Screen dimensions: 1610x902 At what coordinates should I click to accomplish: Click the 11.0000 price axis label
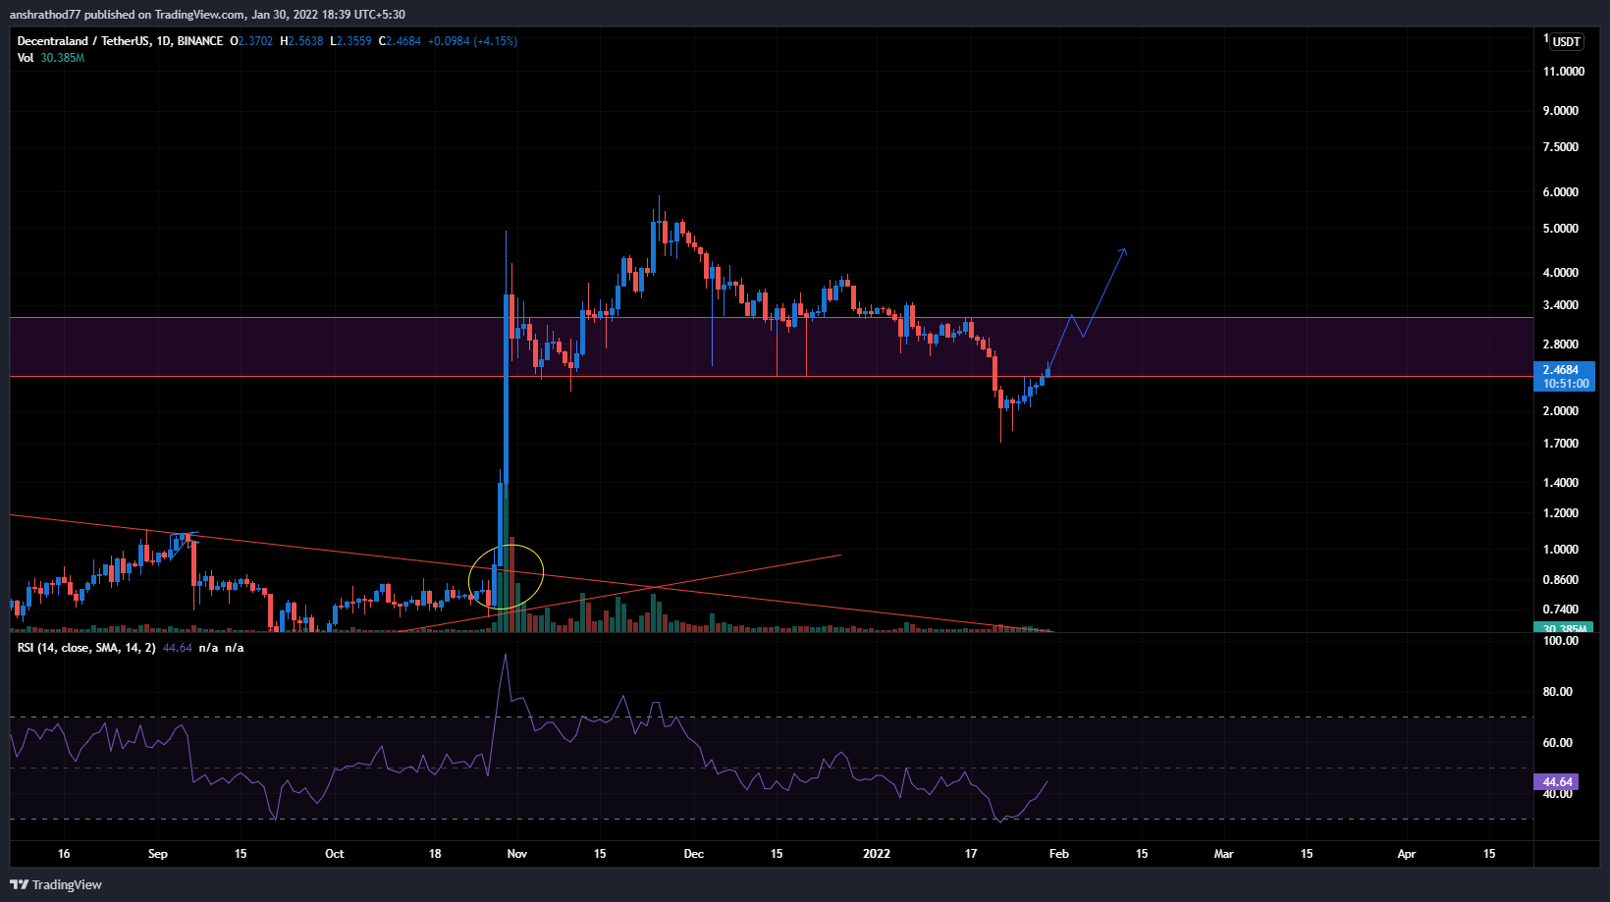point(1564,72)
